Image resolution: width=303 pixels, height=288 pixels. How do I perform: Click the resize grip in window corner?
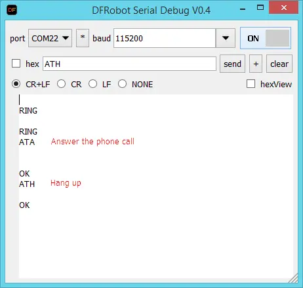[x=294, y=278]
